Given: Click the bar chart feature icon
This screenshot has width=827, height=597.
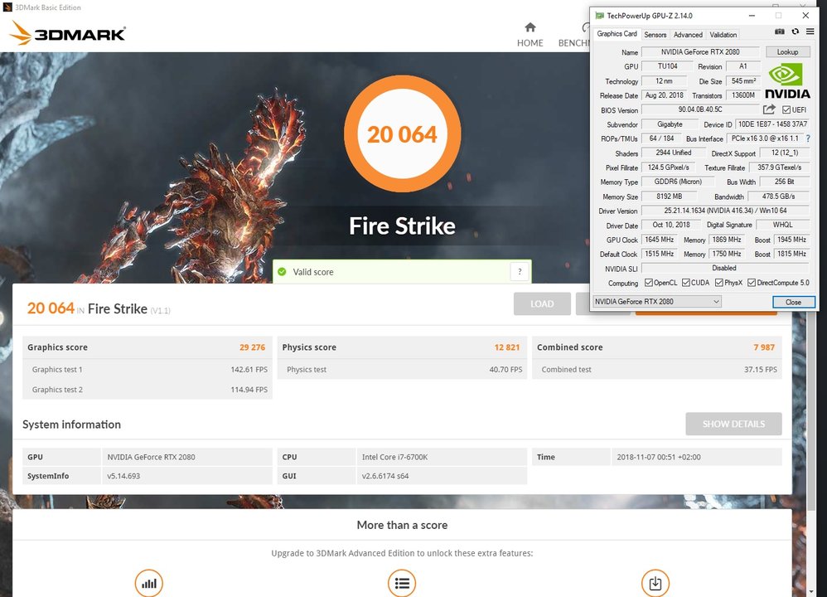Looking at the screenshot, I should tap(148, 583).
